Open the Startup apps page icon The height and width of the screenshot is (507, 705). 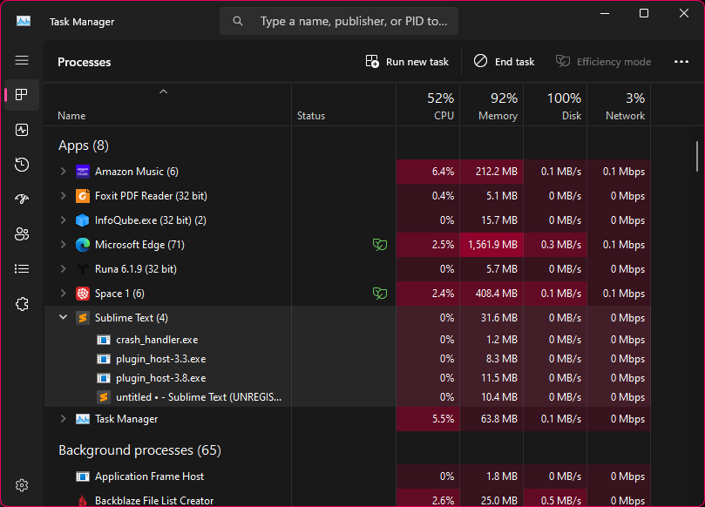(x=22, y=199)
